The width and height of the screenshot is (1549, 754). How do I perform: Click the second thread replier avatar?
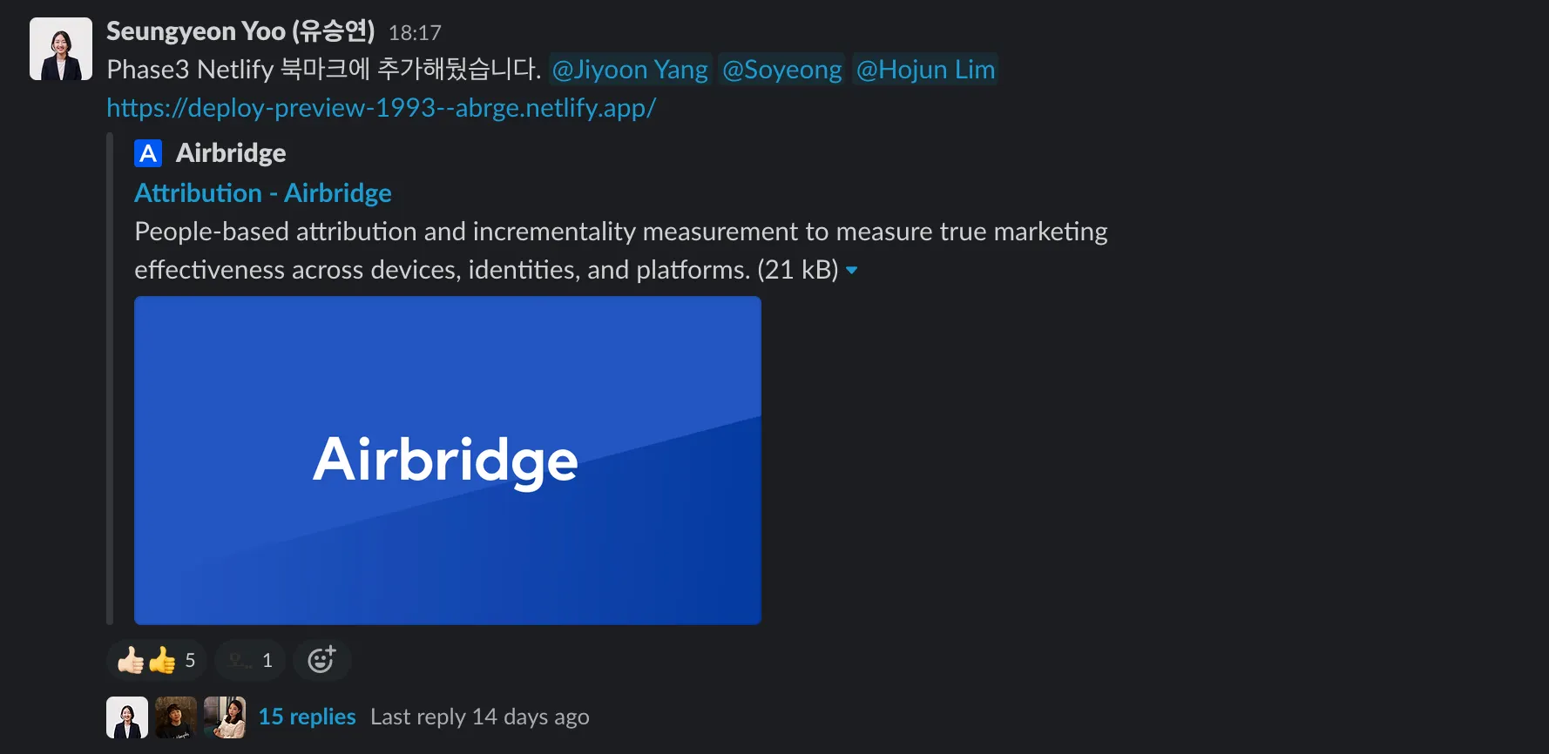(x=176, y=717)
